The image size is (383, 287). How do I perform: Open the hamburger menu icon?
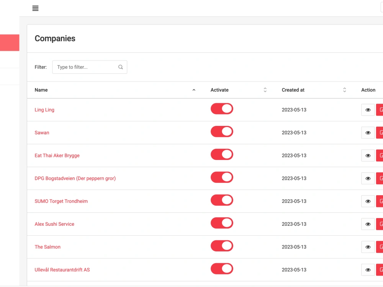click(x=35, y=8)
